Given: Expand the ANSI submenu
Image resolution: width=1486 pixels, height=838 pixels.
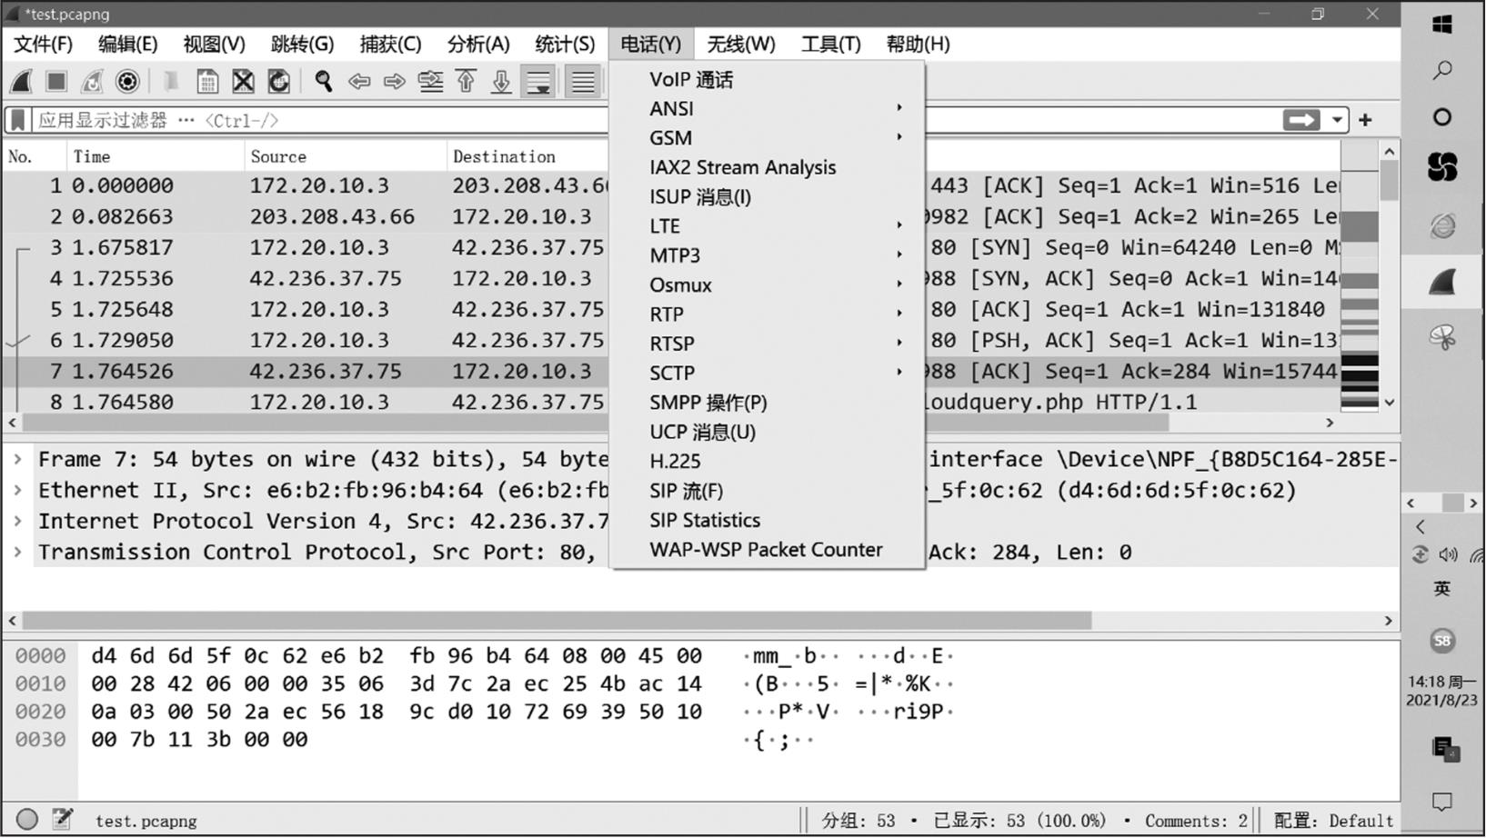Looking at the screenshot, I should click(768, 109).
